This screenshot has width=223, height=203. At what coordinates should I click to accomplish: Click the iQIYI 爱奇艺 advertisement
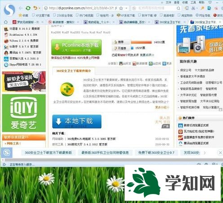(24, 113)
